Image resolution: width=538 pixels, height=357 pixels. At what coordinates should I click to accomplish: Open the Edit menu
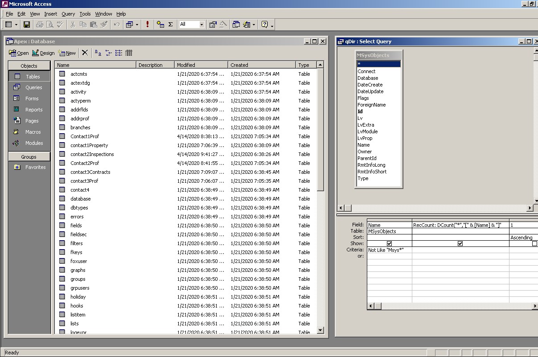point(21,14)
